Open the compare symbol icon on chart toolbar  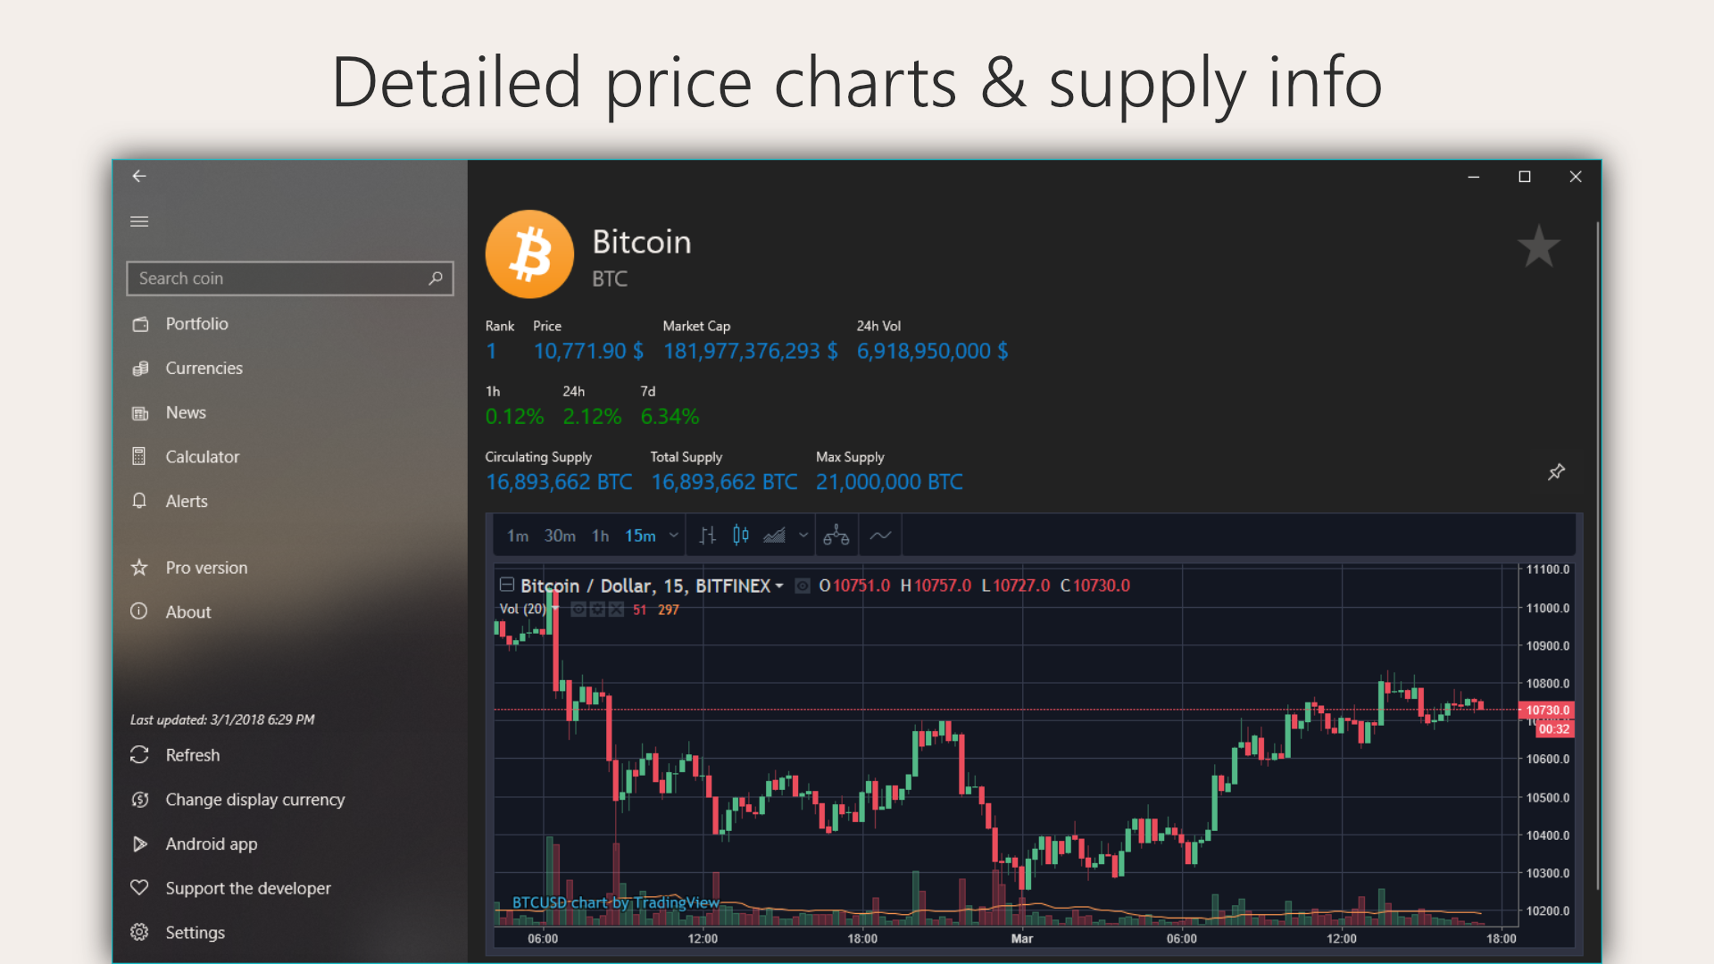click(836, 535)
